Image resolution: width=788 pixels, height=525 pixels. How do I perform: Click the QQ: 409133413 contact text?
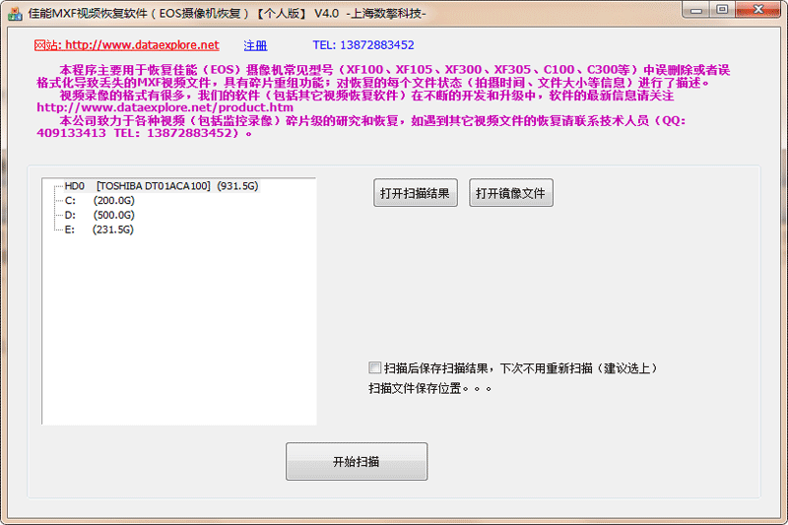tap(69, 133)
